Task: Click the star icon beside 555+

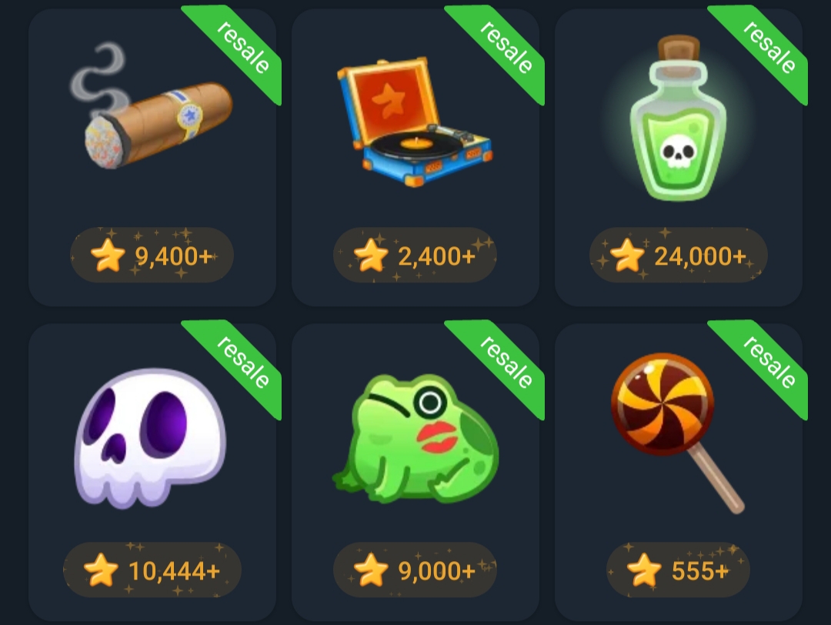Action: (x=644, y=570)
